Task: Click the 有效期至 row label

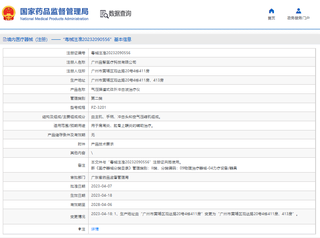Action: click(78, 205)
